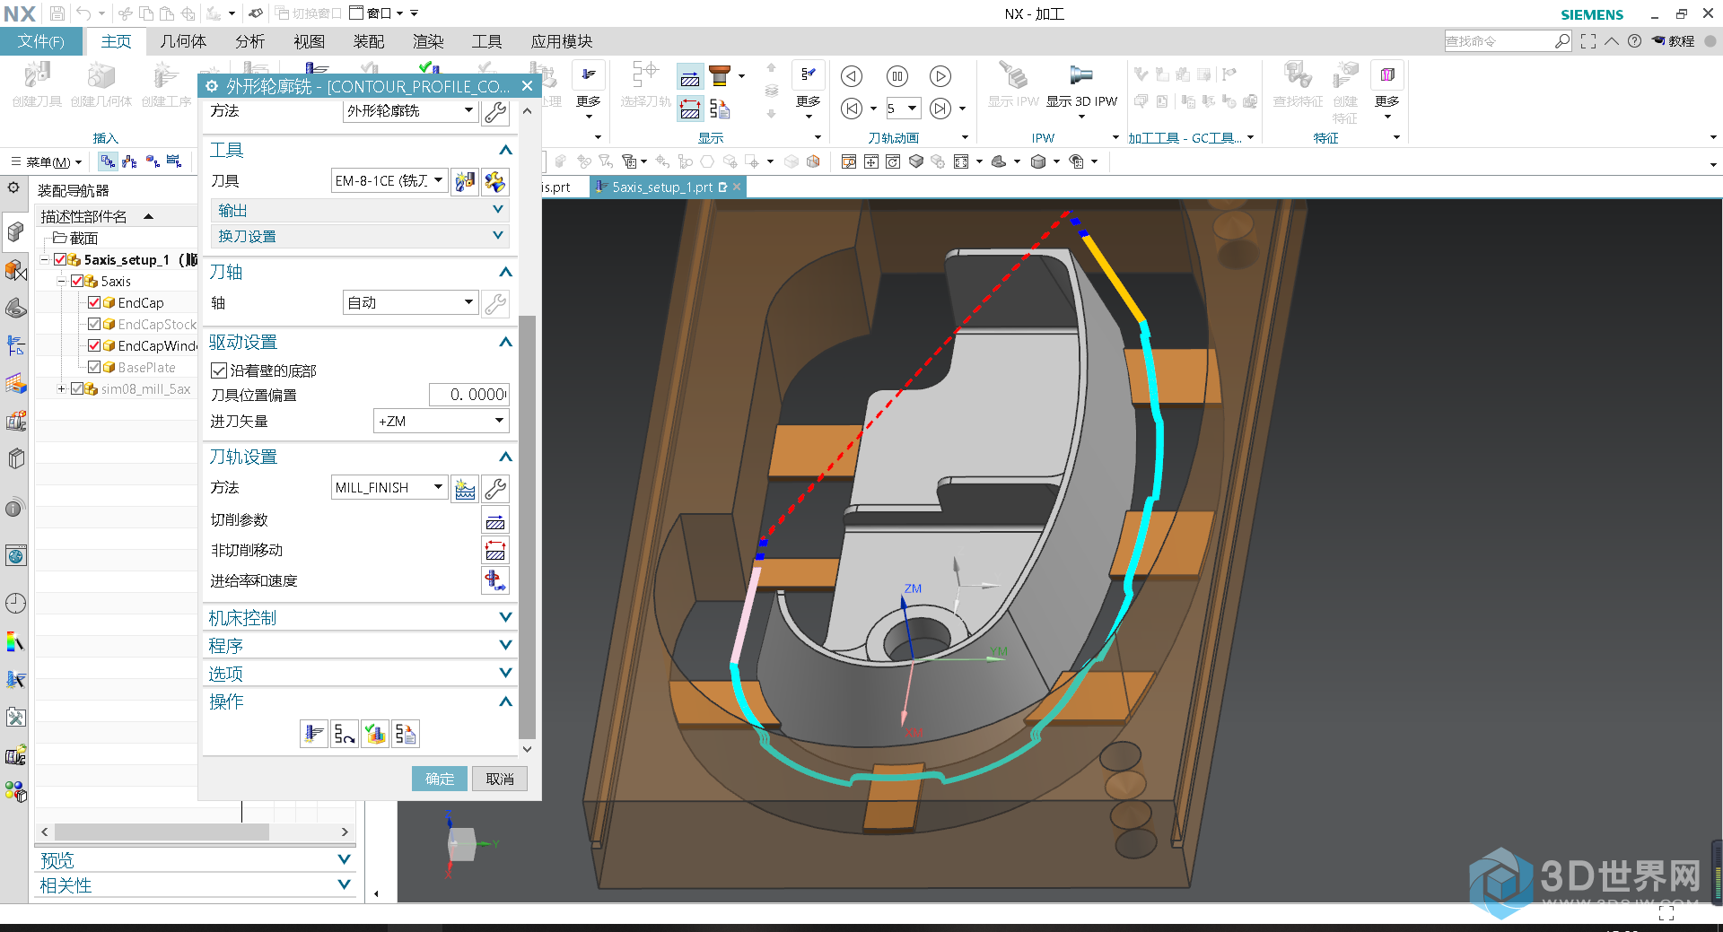Click create new tool icon beside tool dropdown
Image resolution: width=1723 pixels, height=932 pixels.
pos(465,181)
